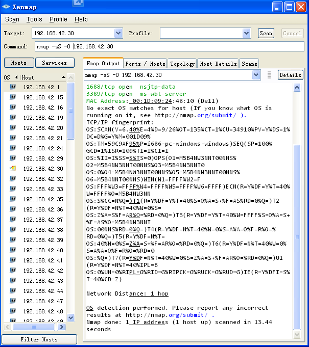Open the Tools menu

coord(34,19)
